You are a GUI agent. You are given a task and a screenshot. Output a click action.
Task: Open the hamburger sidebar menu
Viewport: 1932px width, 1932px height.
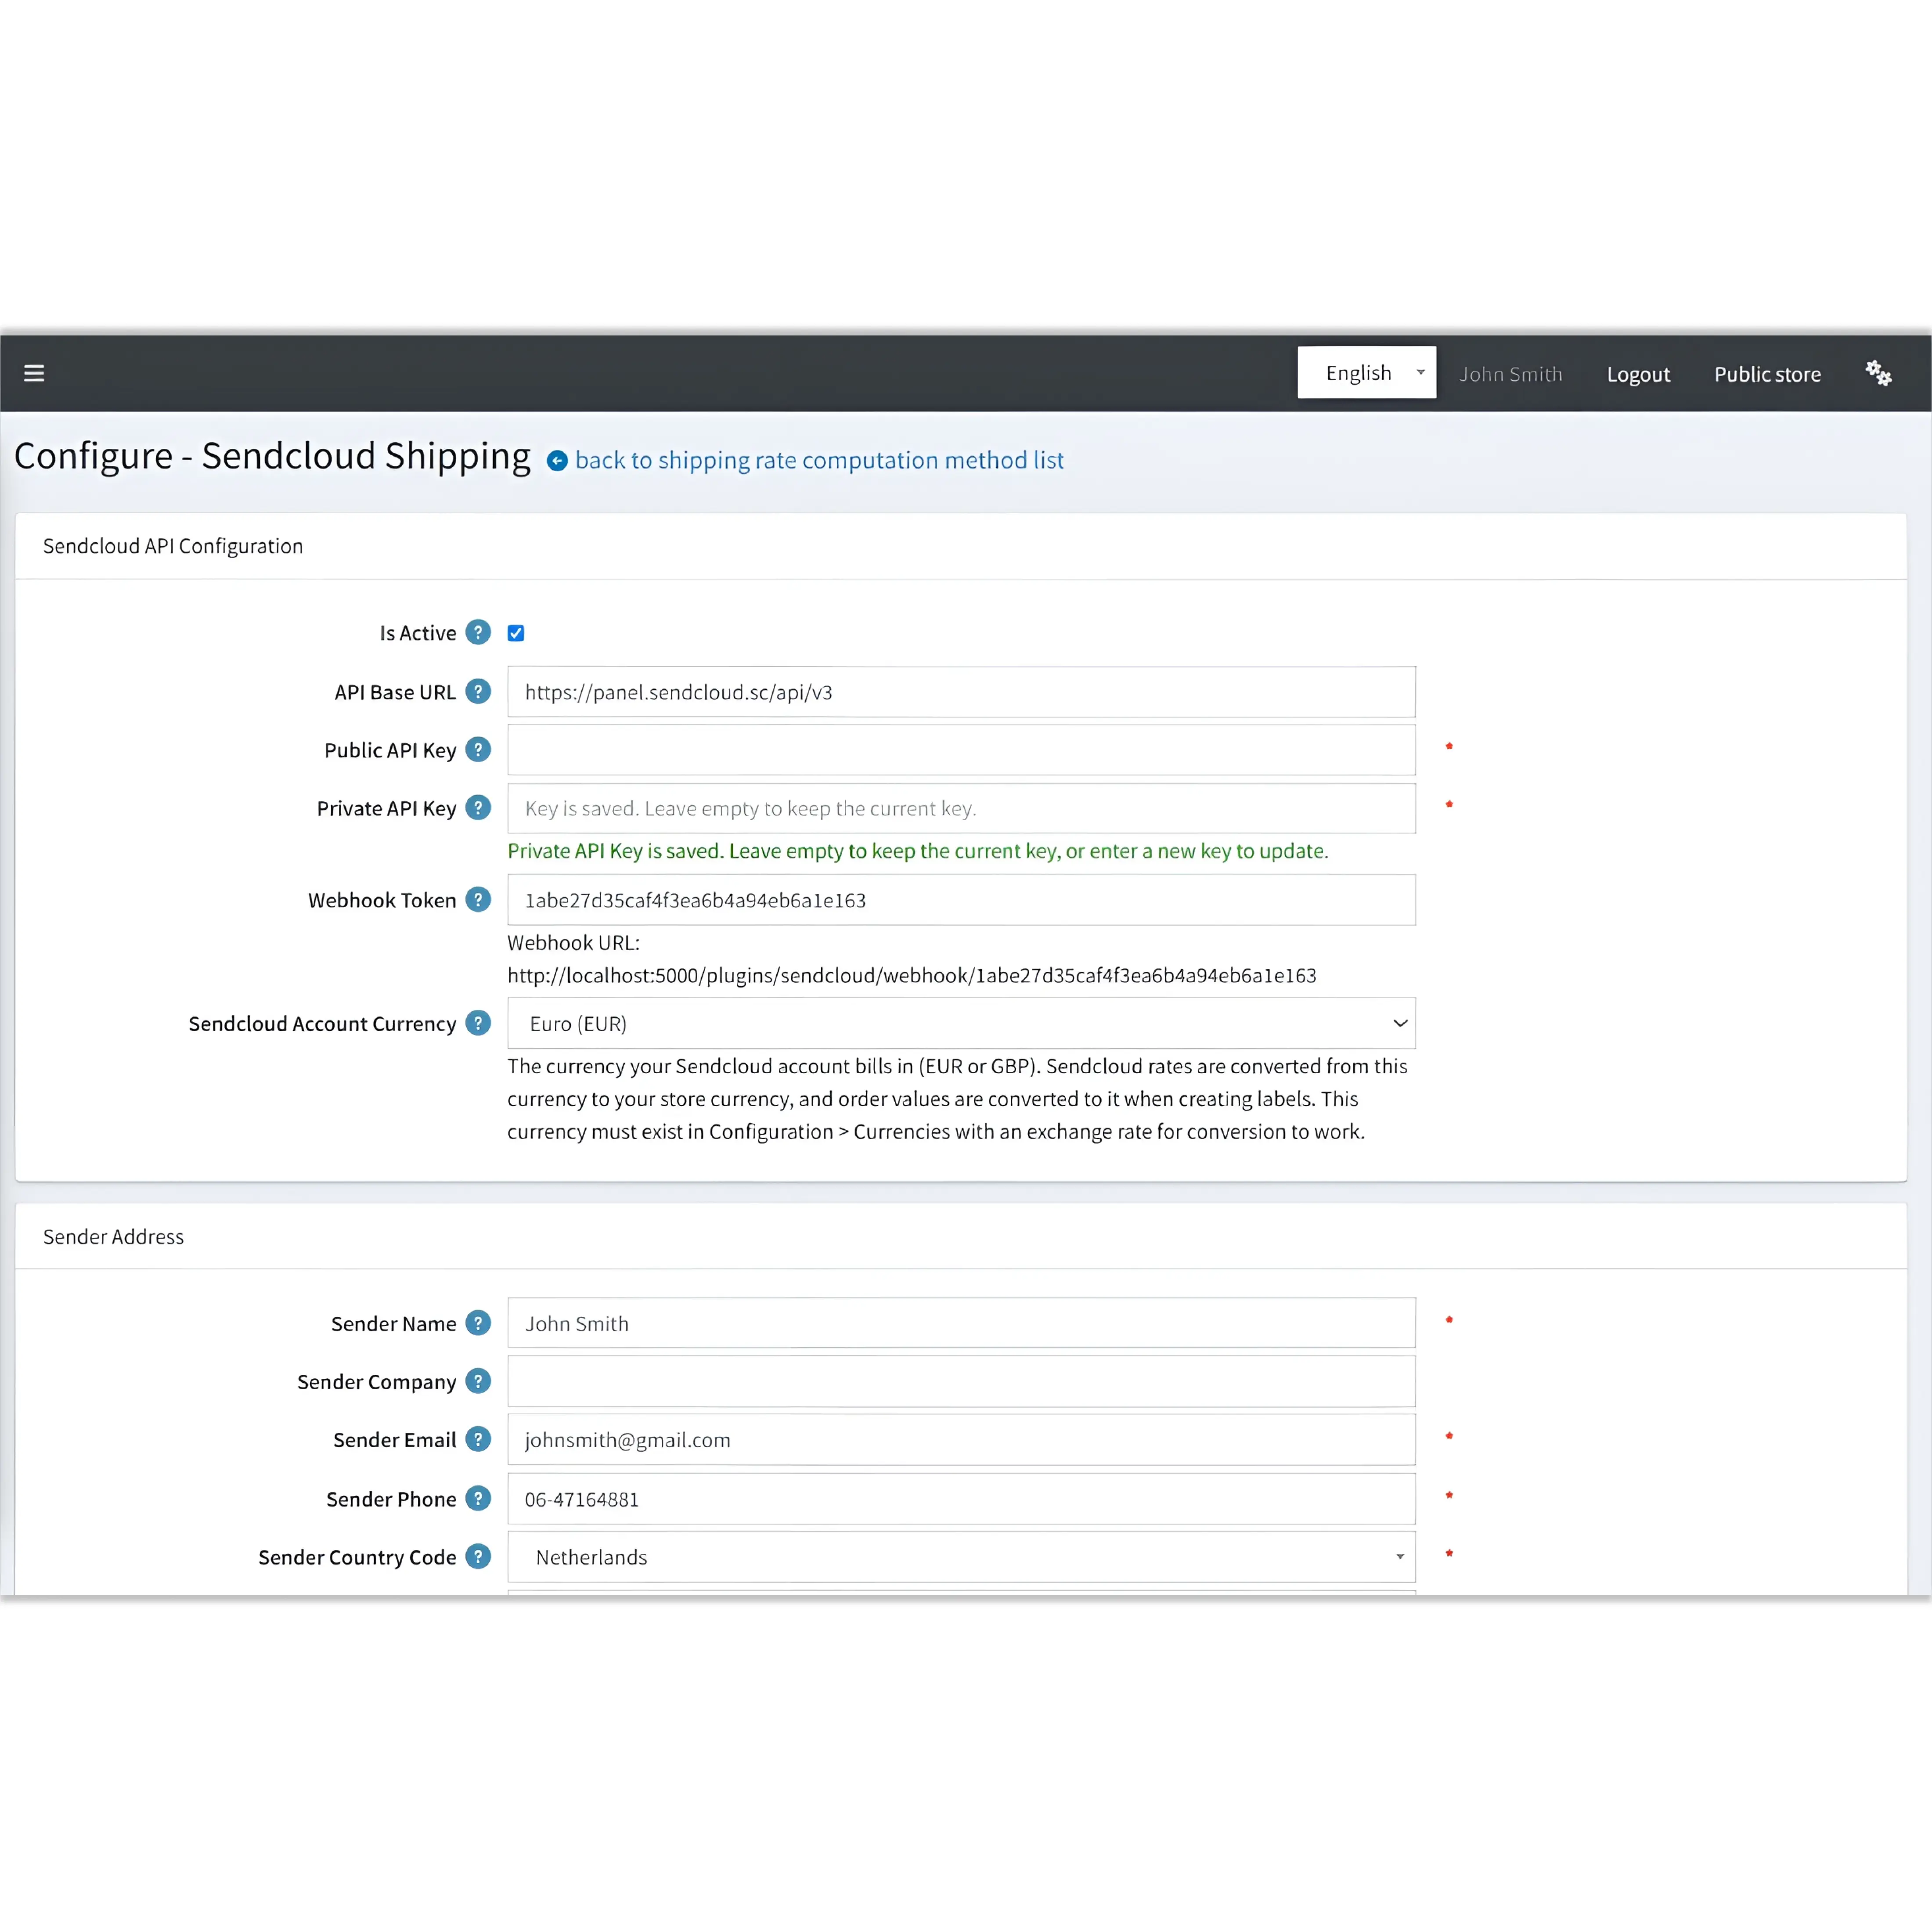click(34, 373)
